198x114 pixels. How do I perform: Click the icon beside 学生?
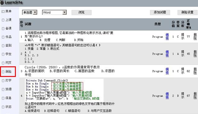click(x=3, y=54)
